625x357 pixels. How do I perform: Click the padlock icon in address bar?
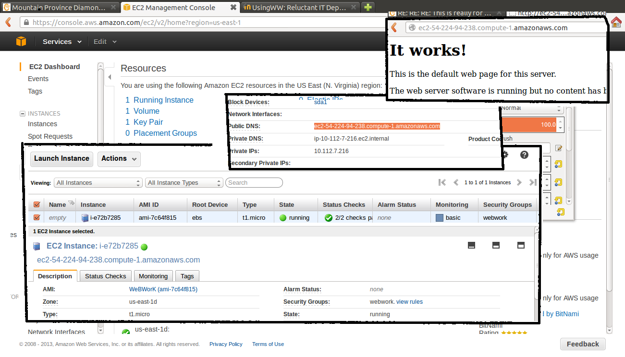click(27, 23)
